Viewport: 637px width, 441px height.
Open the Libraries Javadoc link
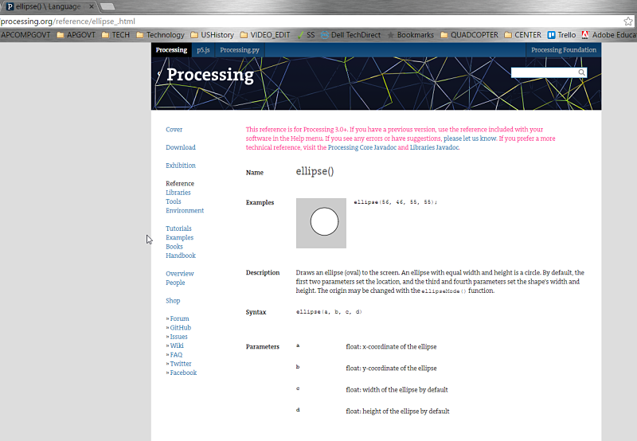point(434,147)
